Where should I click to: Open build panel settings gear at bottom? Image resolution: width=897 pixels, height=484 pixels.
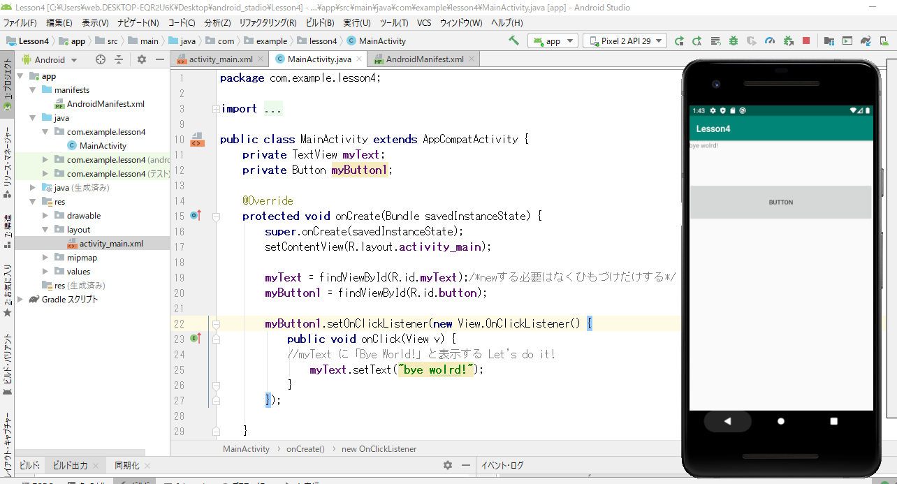[448, 465]
